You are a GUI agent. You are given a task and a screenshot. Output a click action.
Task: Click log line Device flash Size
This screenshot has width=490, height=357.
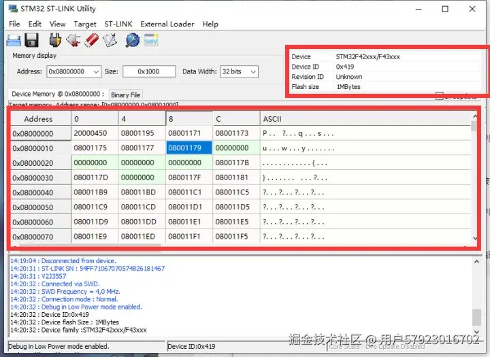coord(65,322)
